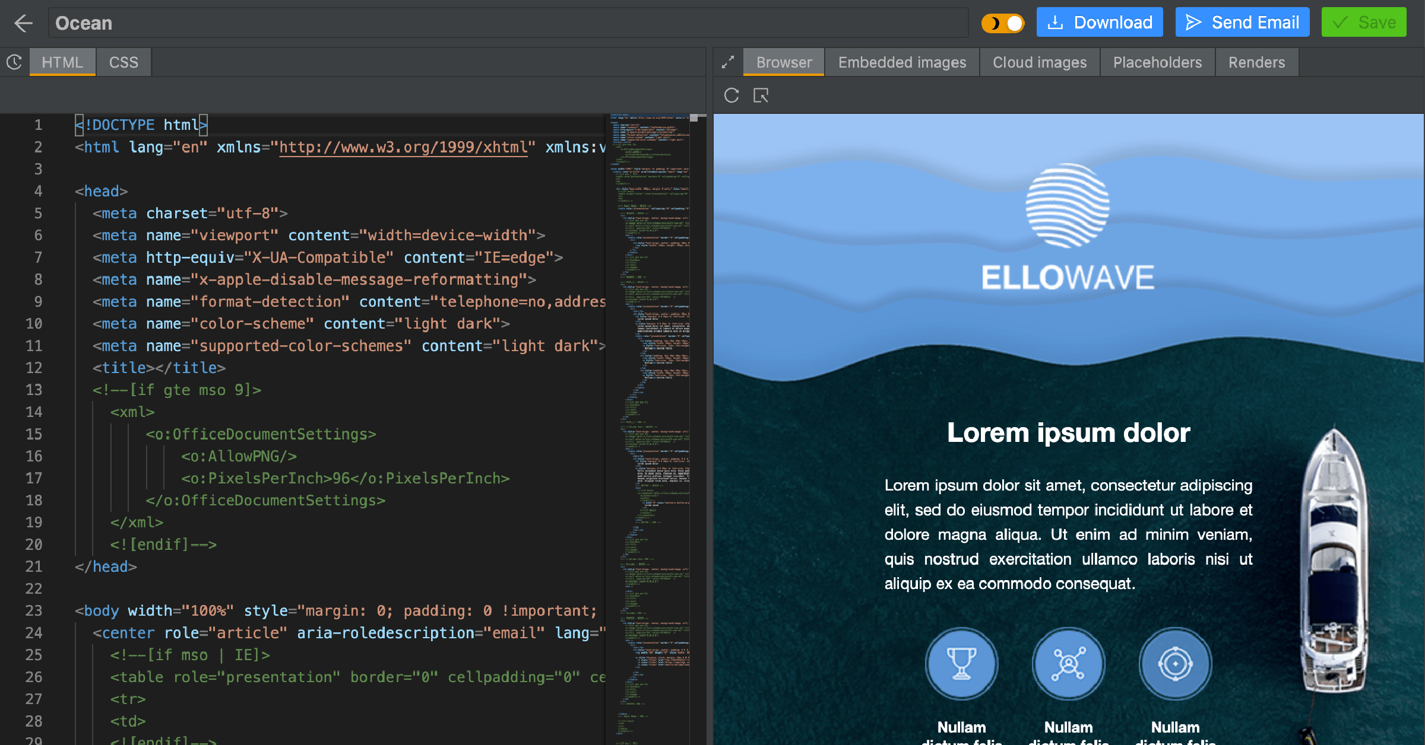Switch to the CSS tab

[123, 62]
